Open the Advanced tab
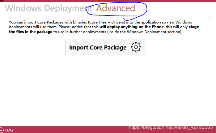This screenshot has height=133, width=216. pos(116,8)
